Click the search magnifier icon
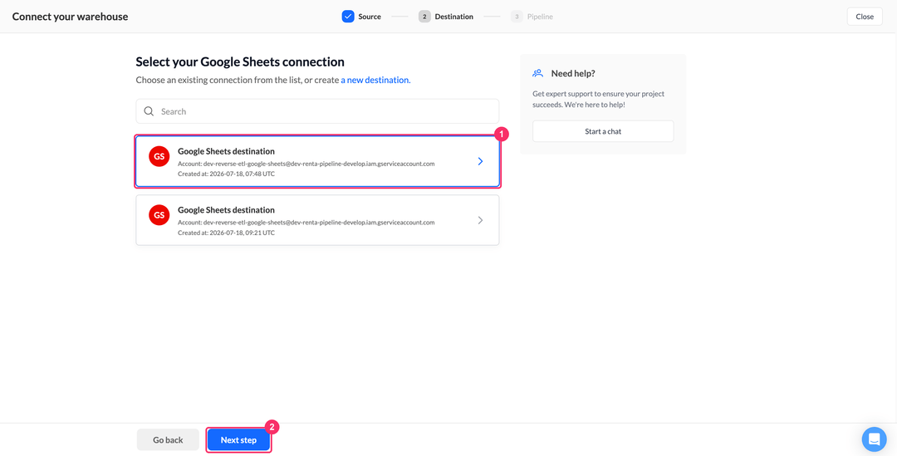This screenshot has height=456, width=897. pos(149,111)
